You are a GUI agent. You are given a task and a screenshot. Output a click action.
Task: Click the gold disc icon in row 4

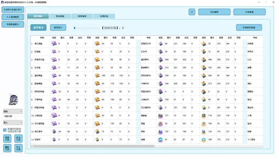point(97,67)
